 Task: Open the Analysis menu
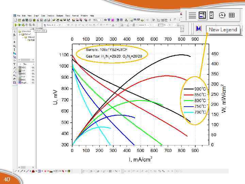point(51,16)
